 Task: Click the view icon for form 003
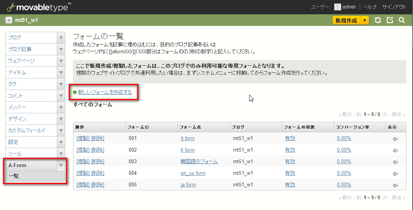pos(396,162)
